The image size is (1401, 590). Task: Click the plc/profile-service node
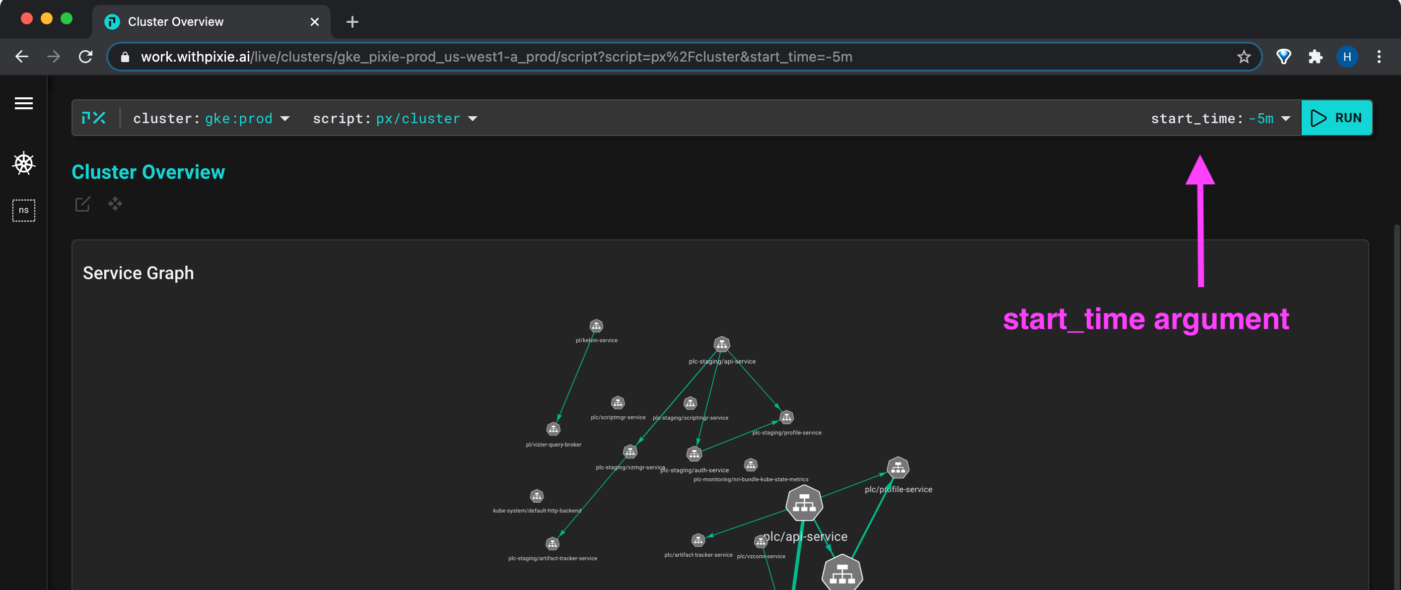point(898,467)
